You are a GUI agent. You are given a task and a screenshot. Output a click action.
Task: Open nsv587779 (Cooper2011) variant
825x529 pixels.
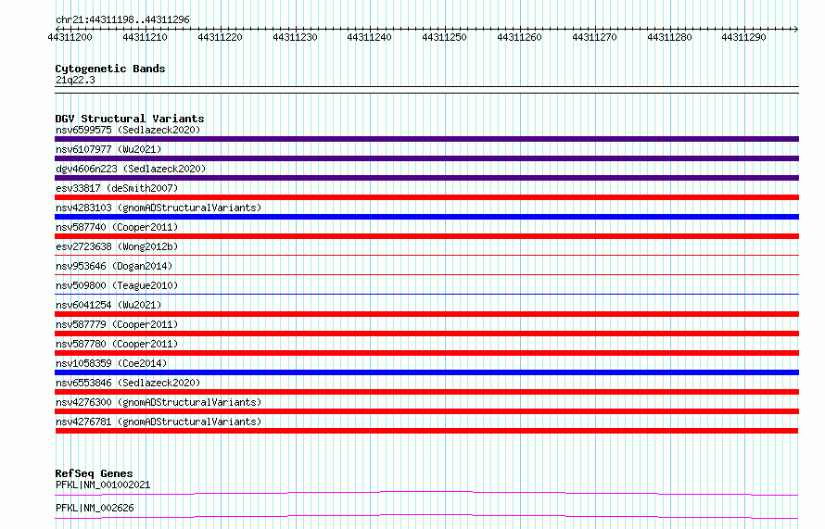[117, 324]
